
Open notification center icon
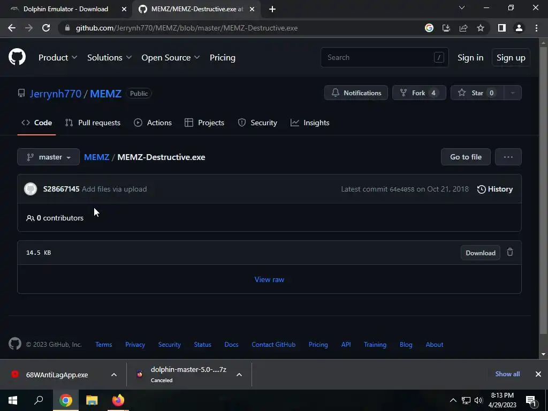[x=531, y=400]
